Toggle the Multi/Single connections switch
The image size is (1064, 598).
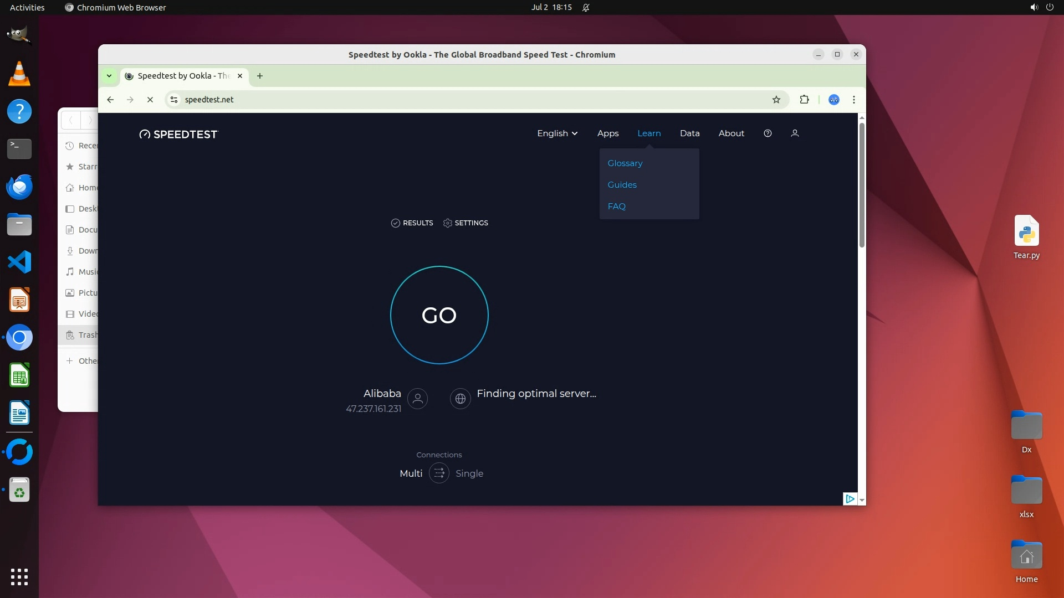(439, 473)
